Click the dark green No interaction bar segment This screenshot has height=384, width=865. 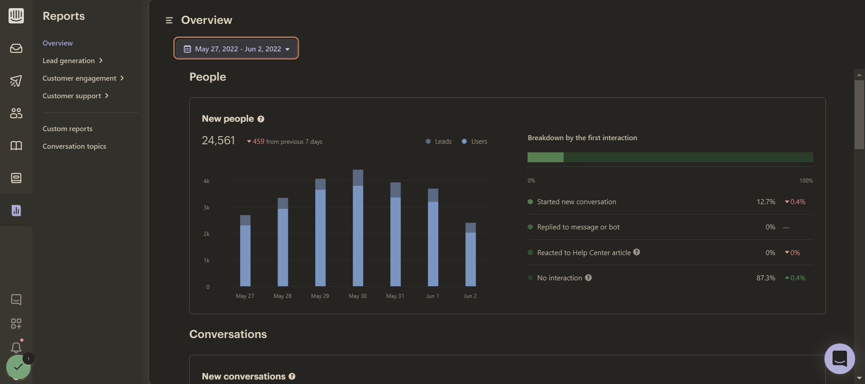pyautogui.click(x=688, y=157)
